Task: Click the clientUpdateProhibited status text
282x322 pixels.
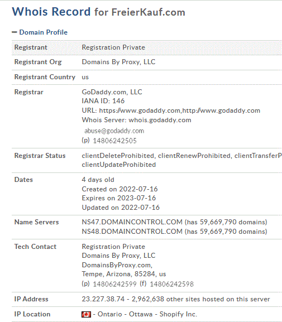Action: coord(119,165)
